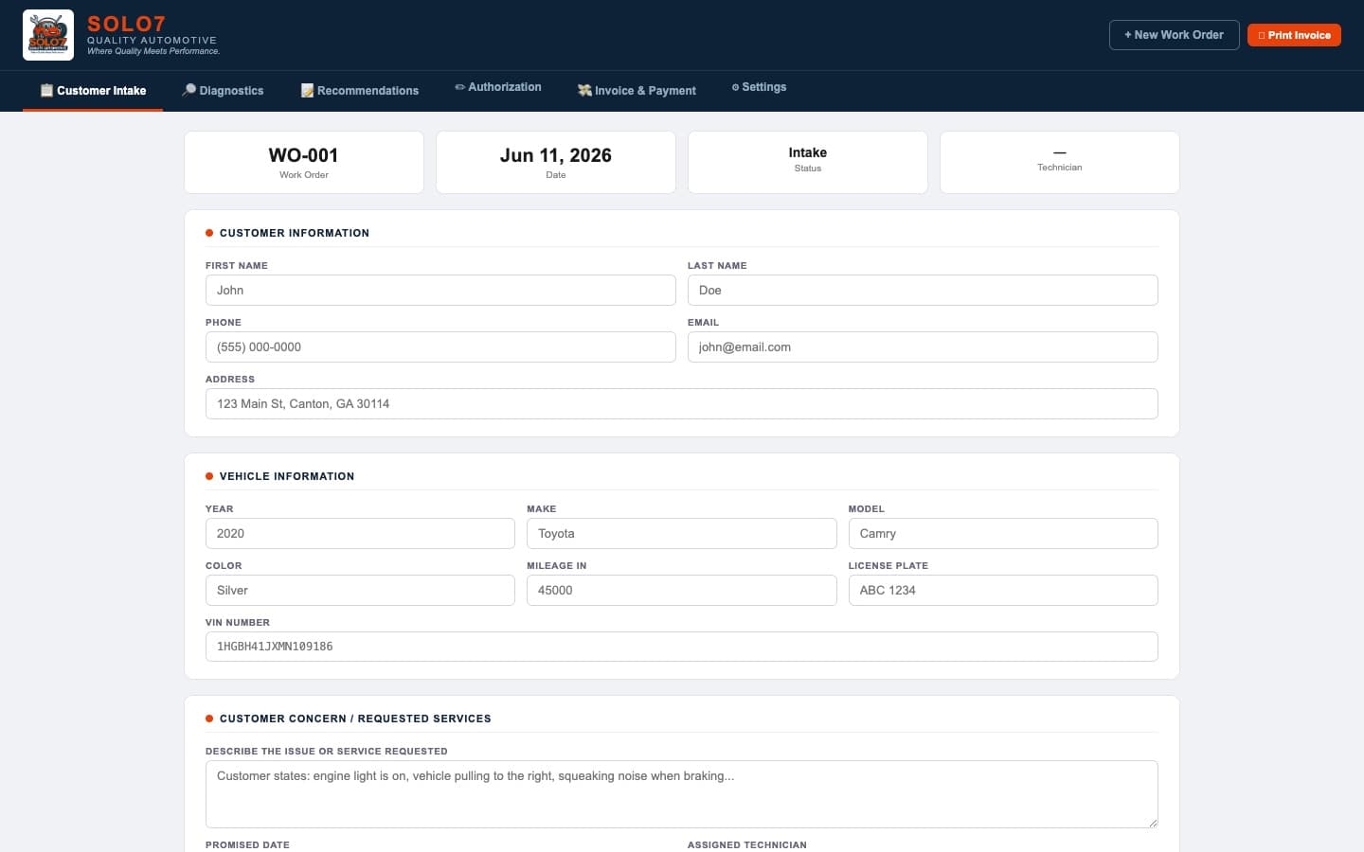This screenshot has height=852, width=1364.
Task: Click the gear icon on Settings
Action: (735, 87)
